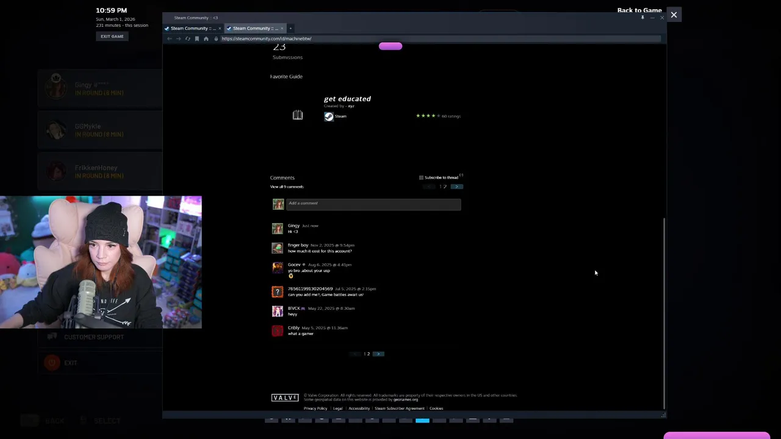Click the help mark beside Subscribe to thread
This screenshot has height=439, width=781.
tap(461, 176)
